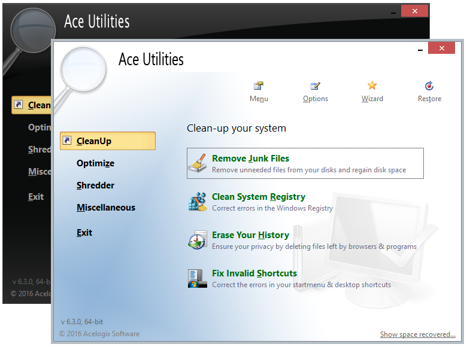Switch to the Optimize section

(95, 163)
